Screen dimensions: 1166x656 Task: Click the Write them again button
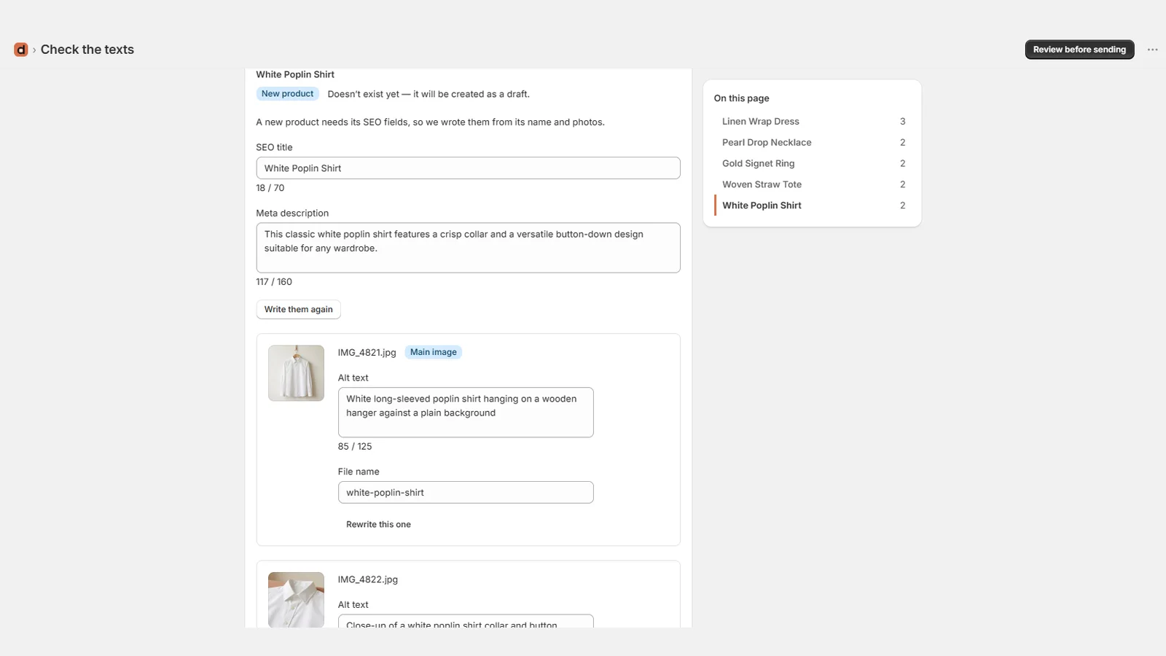(298, 309)
